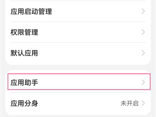Click the pink highlighted box border
The image size is (156, 117).
(78, 74)
